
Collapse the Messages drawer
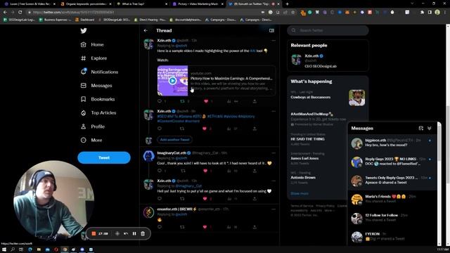(x=430, y=128)
